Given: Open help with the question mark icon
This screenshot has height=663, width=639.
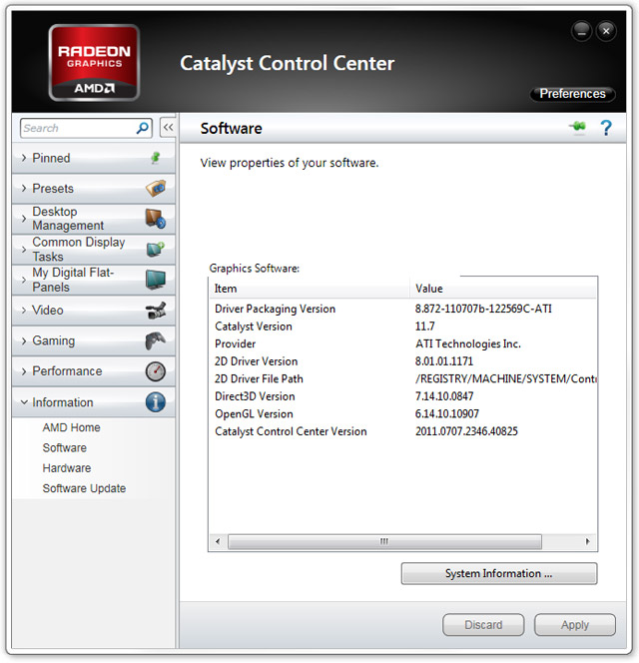Looking at the screenshot, I should point(606,128).
